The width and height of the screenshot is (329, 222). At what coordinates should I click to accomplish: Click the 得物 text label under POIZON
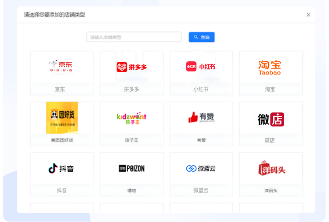(x=131, y=191)
